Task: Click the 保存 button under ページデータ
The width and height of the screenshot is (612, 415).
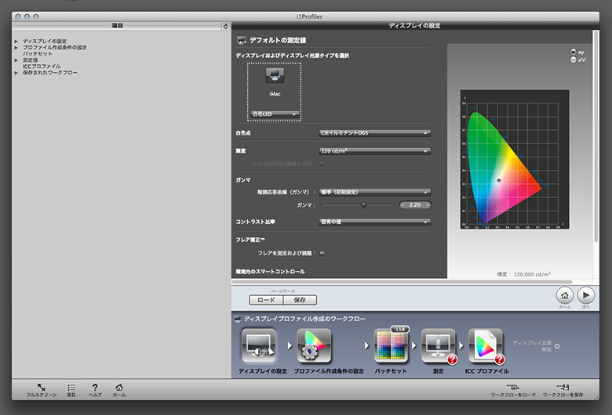Action: (x=300, y=300)
